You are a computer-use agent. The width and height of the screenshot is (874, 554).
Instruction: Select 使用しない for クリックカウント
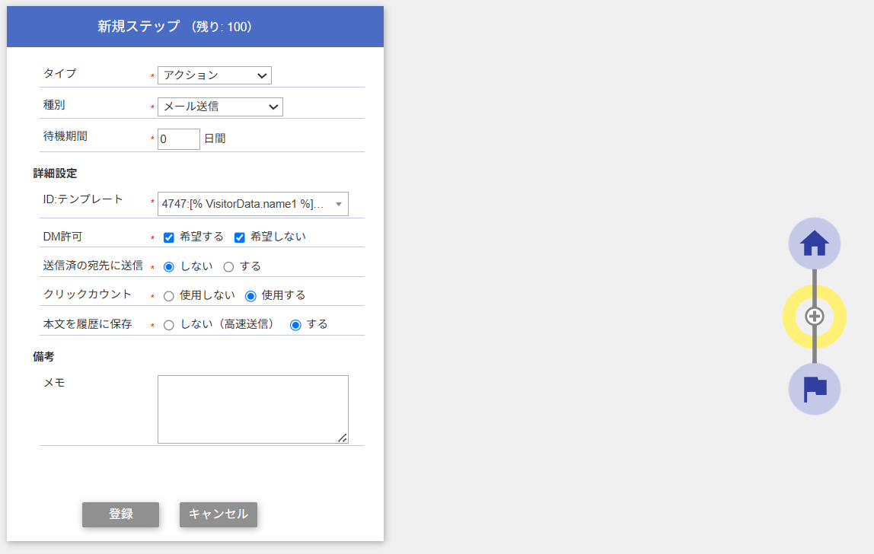pos(169,296)
